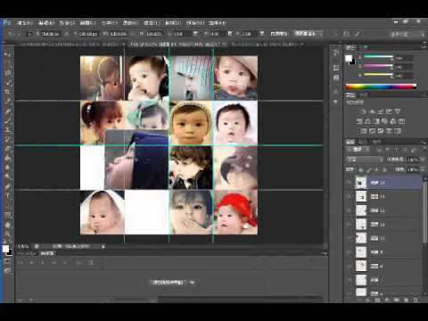Open the 编辑 (Edit) menu
The height and width of the screenshot is (321, 428).
46,23
